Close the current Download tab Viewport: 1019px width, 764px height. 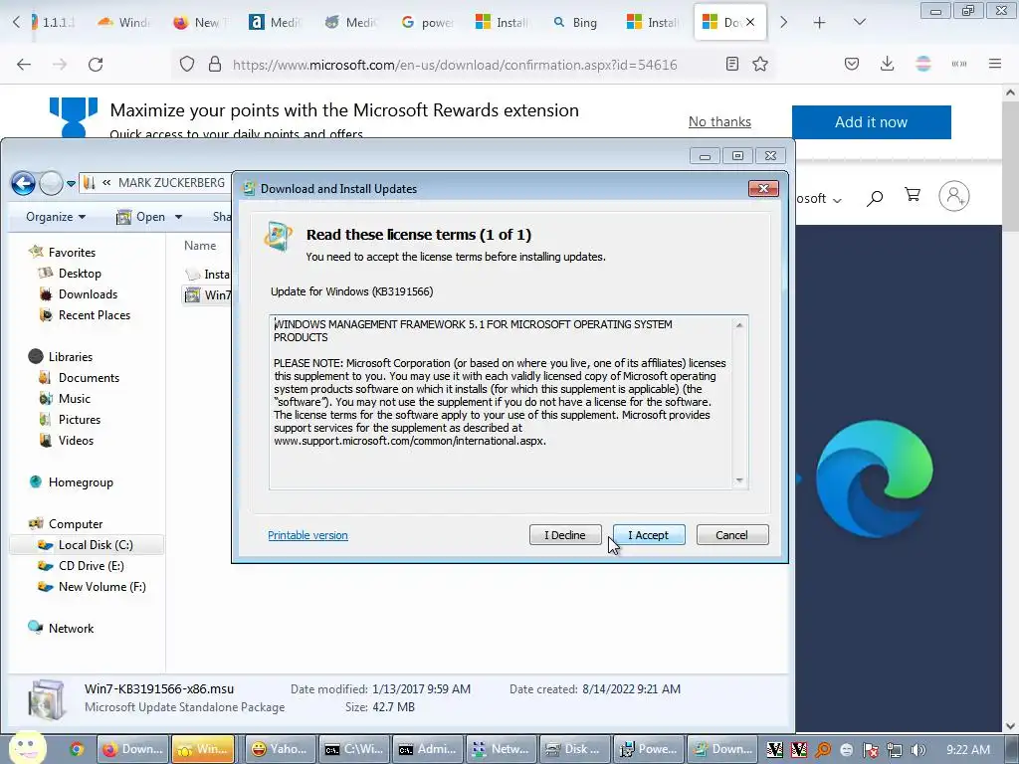750,22
